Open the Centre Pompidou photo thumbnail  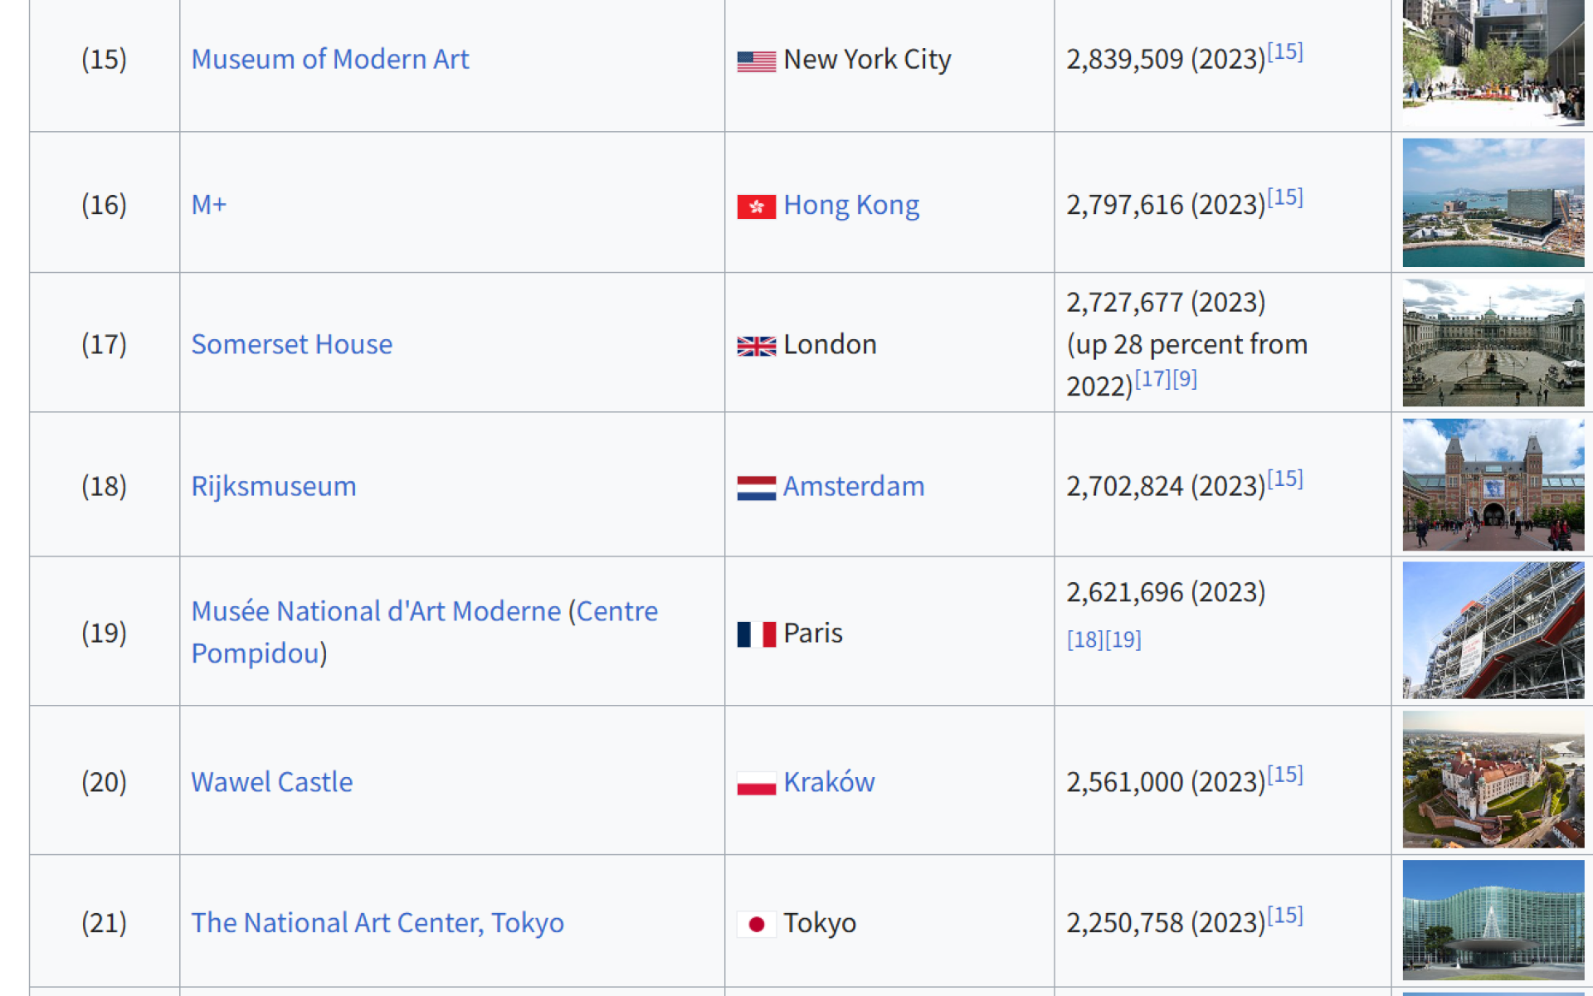(1492, 630)
